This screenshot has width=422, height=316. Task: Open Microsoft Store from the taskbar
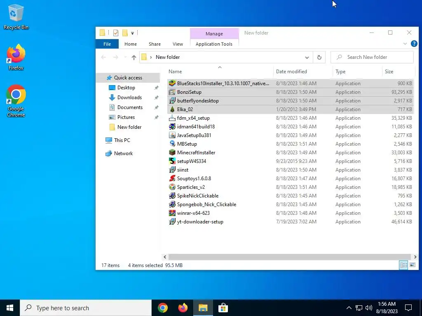(223, 308)
